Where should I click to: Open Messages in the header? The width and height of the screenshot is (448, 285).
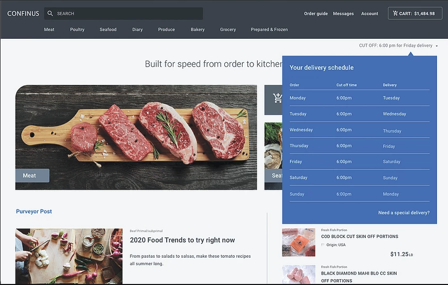point(343,14)
